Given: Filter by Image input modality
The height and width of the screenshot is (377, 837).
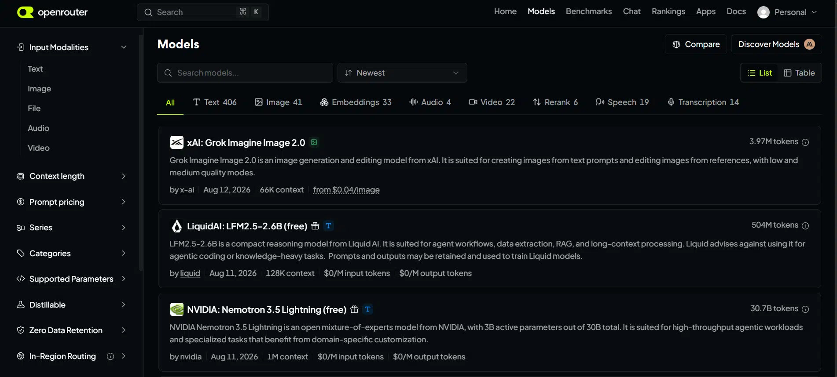Looking at the screenshot, I should coord(39,89).
